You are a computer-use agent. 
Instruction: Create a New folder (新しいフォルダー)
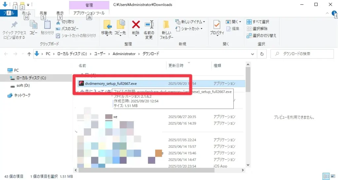[x=166, y=30]
